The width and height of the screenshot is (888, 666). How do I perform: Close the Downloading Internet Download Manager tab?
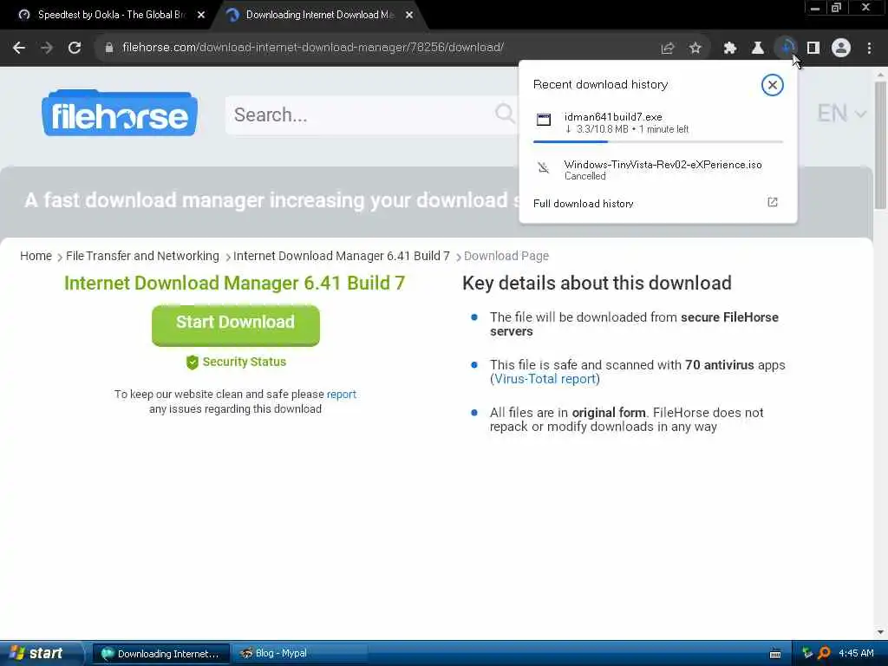409,16
